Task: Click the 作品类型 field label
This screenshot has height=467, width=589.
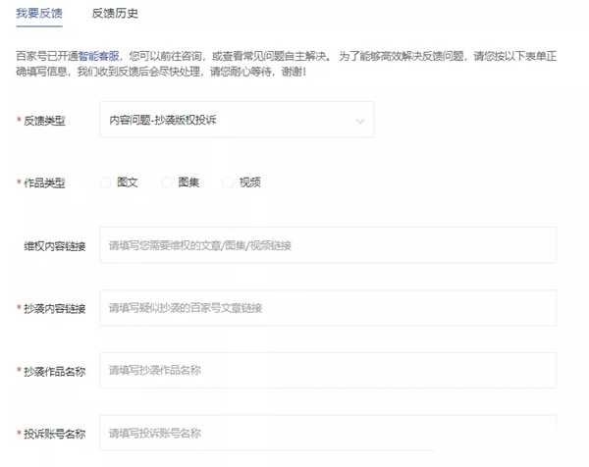Action: point(45,182)
